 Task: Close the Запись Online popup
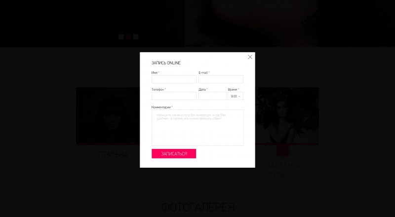click(x=250, y=57)
